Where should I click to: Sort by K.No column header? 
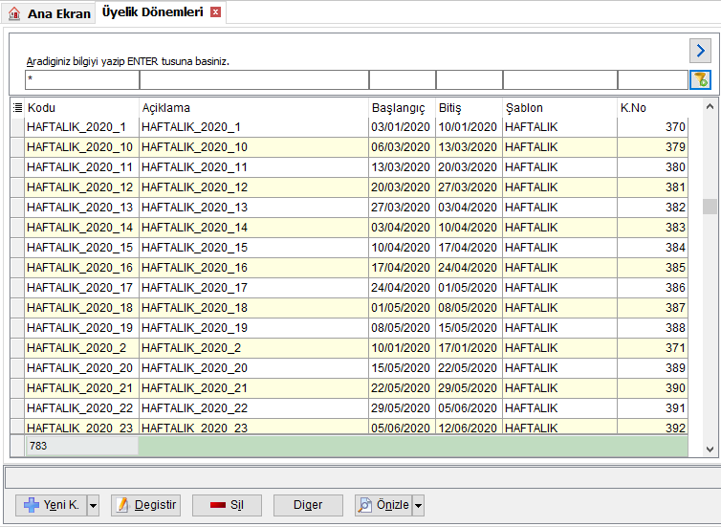pos(652,108)
